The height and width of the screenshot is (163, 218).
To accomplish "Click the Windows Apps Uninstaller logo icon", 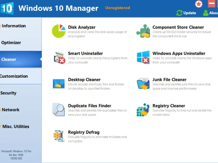I will (x=143, y=57).
